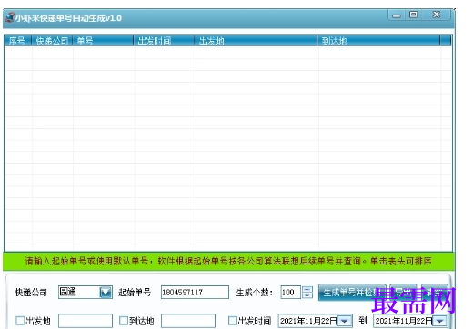This screenshot has height=329, width=473.
Task: Click the 生成单号并检测 button
Action: click(x=352, y=293)
